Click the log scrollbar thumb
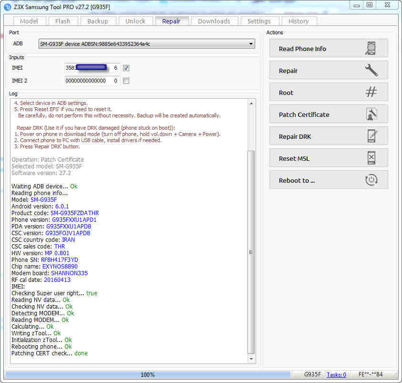The width and height of the screenshot is (402, 383). click(x=251, y=252)
